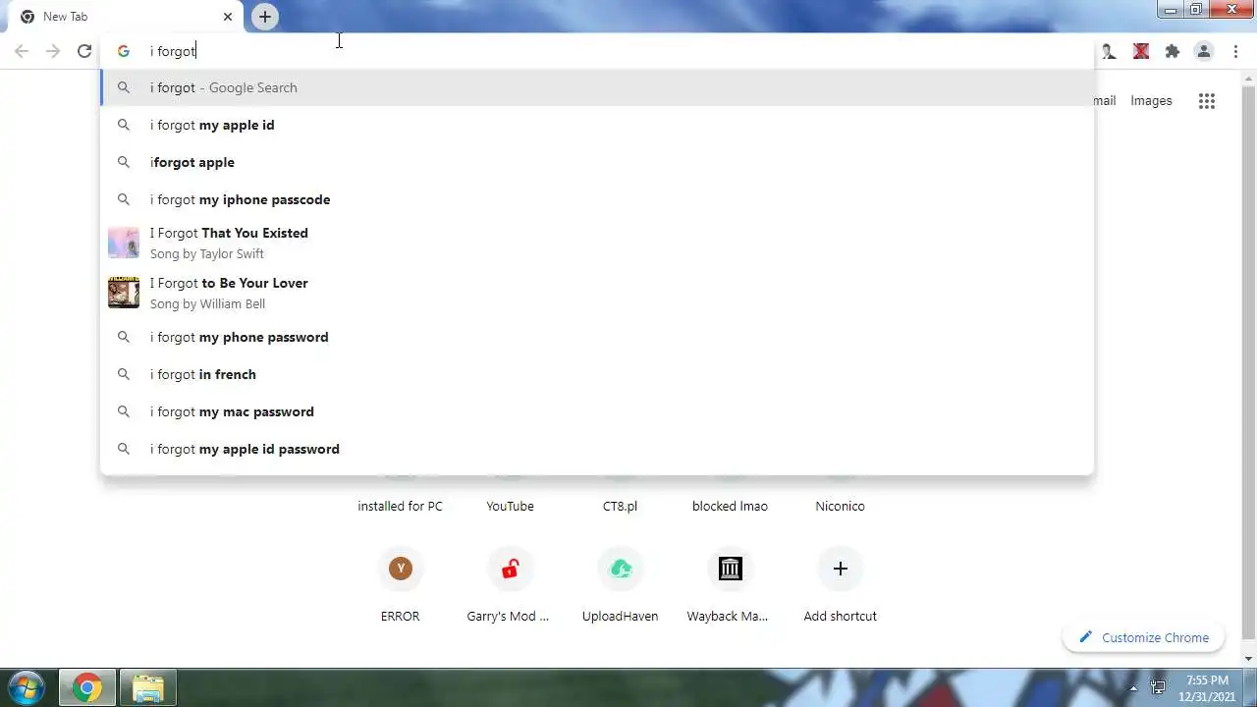This screenshot has height=707, width=1257.
Task: Click the network icon in system tray
Action: pyautogui.click(x=1158, y=688)
